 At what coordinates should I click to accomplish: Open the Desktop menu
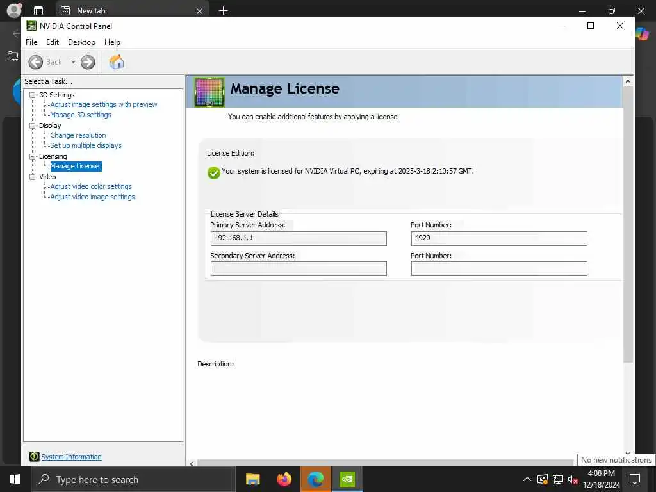point(81,42)
